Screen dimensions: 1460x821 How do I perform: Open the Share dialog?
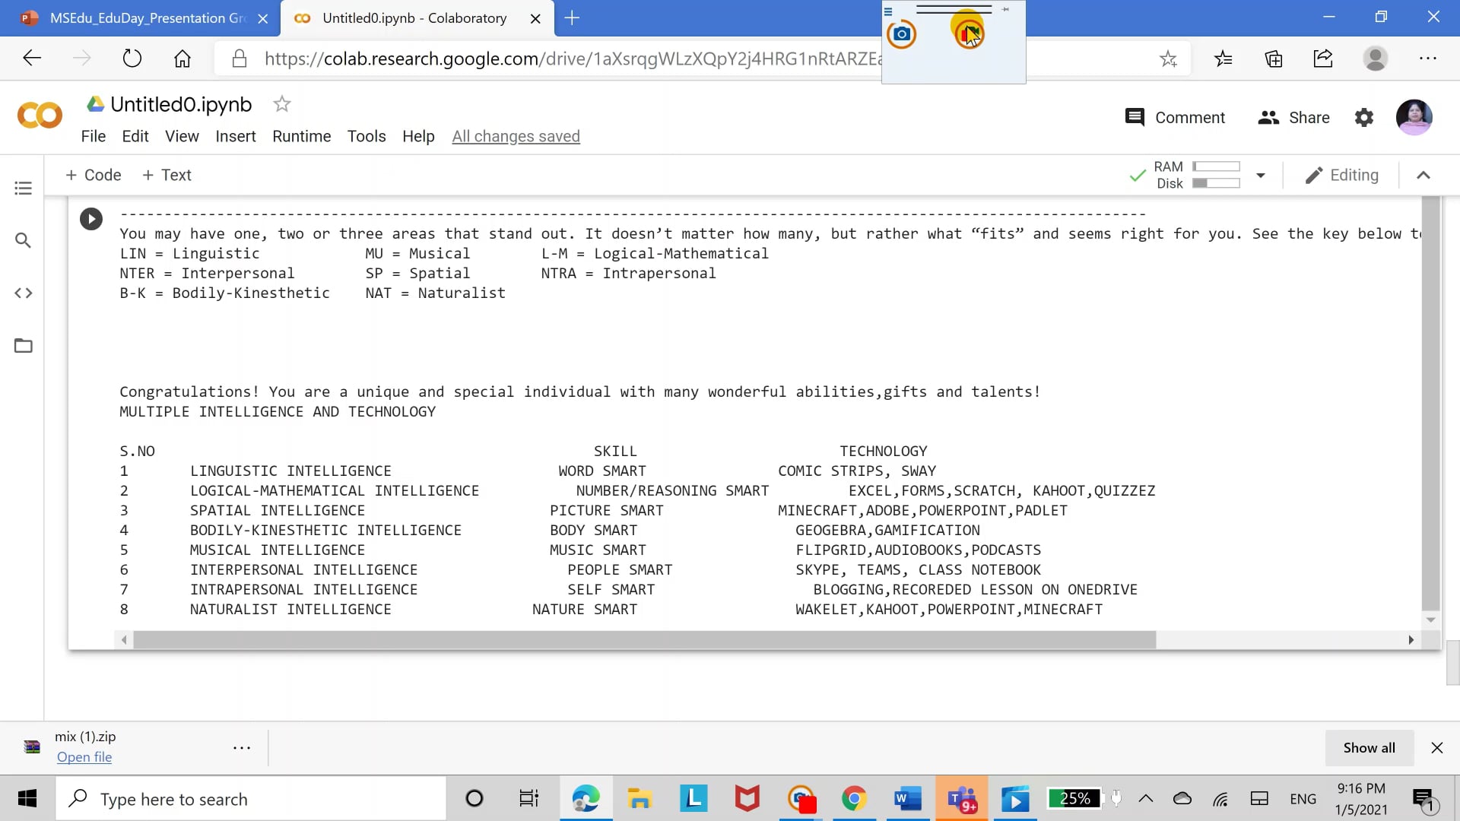(1293, 117)
